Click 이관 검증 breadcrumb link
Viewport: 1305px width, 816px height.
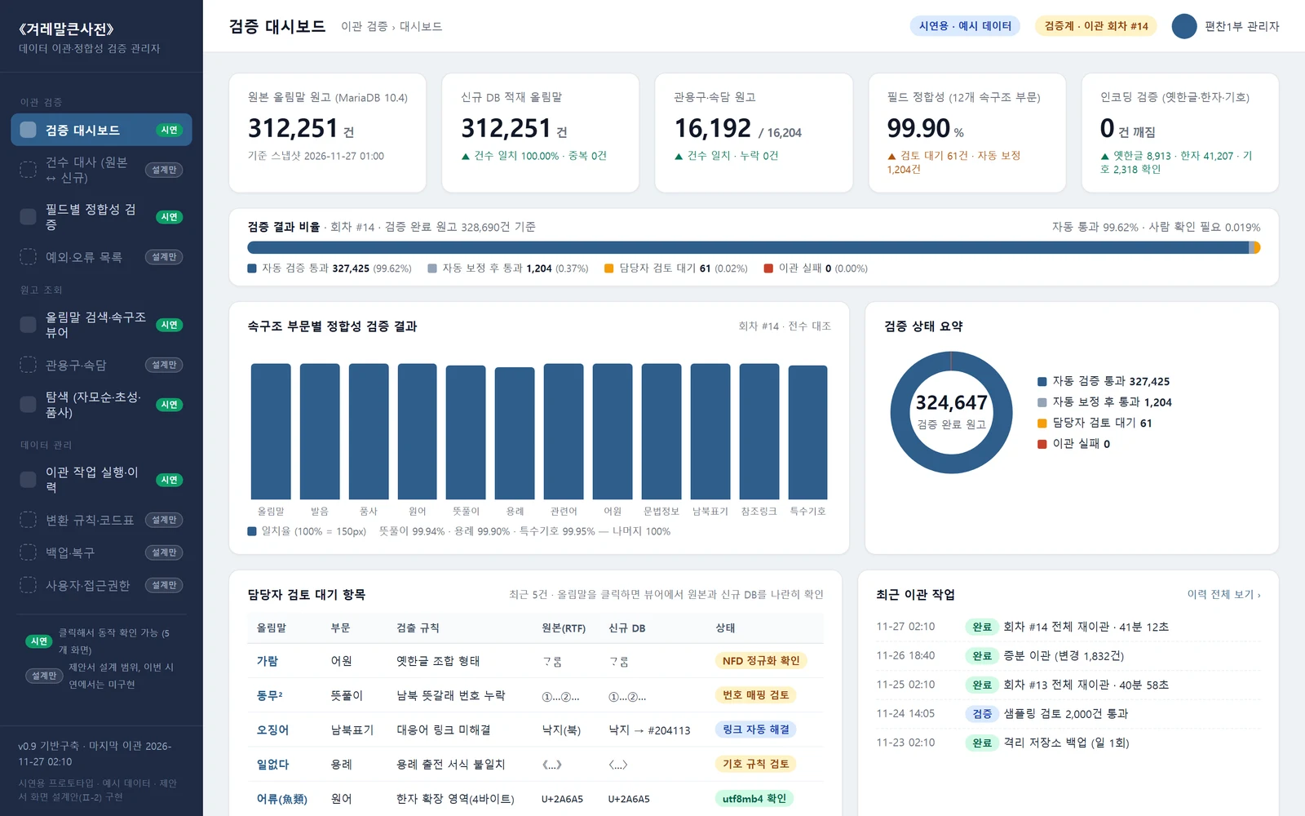tap(364, 26)
